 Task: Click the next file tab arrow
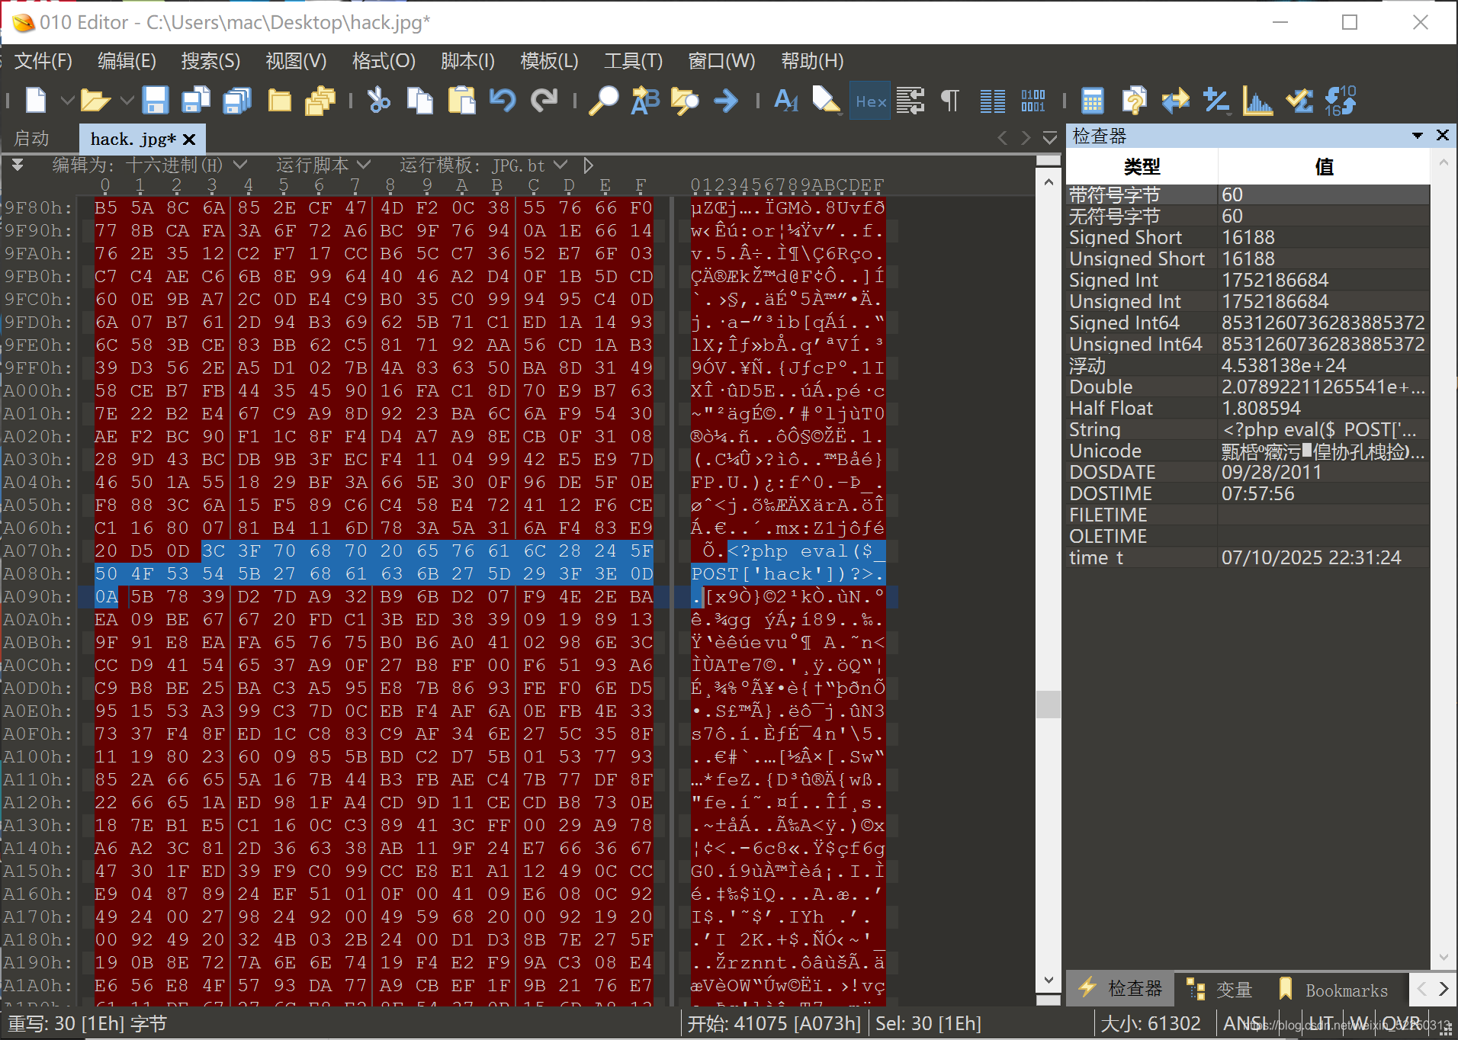(x=1026, y=138)
